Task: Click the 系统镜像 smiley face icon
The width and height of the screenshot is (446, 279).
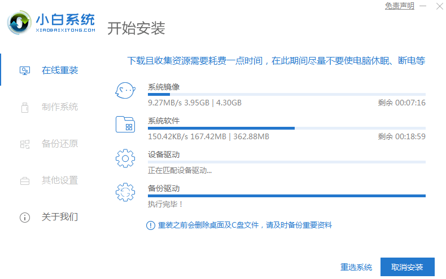Action: [125, 90]
